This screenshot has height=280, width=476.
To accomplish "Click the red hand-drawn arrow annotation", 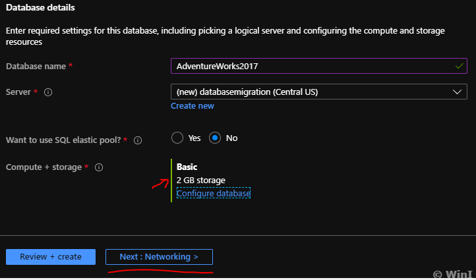I will 160,183.
